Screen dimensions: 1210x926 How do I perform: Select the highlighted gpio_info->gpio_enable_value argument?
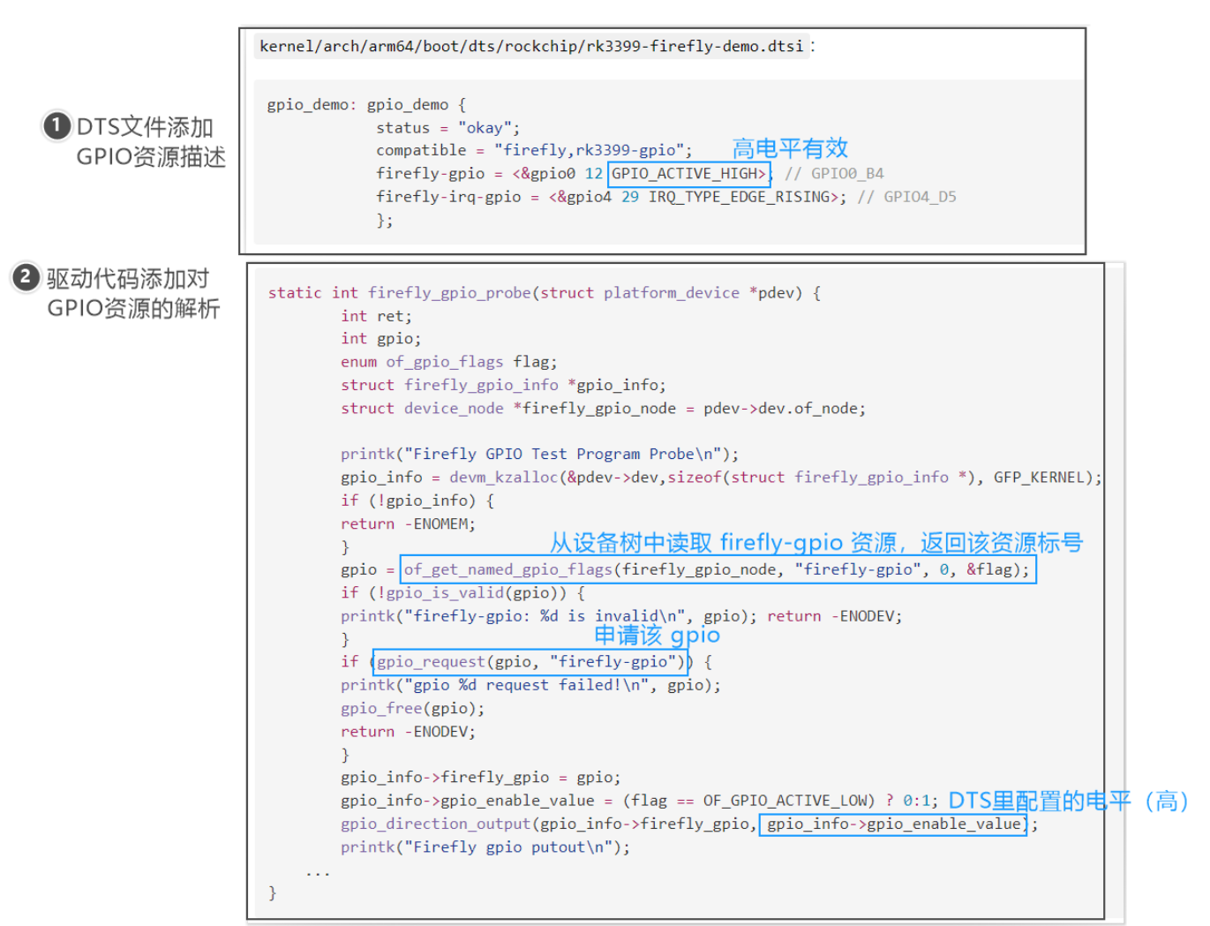coord(893,824)
